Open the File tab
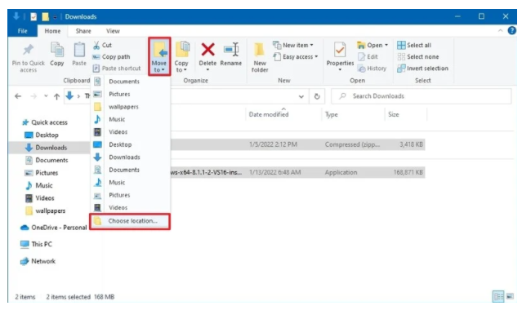The width and height of the screenshot is (531, 319). coord(22,31)
